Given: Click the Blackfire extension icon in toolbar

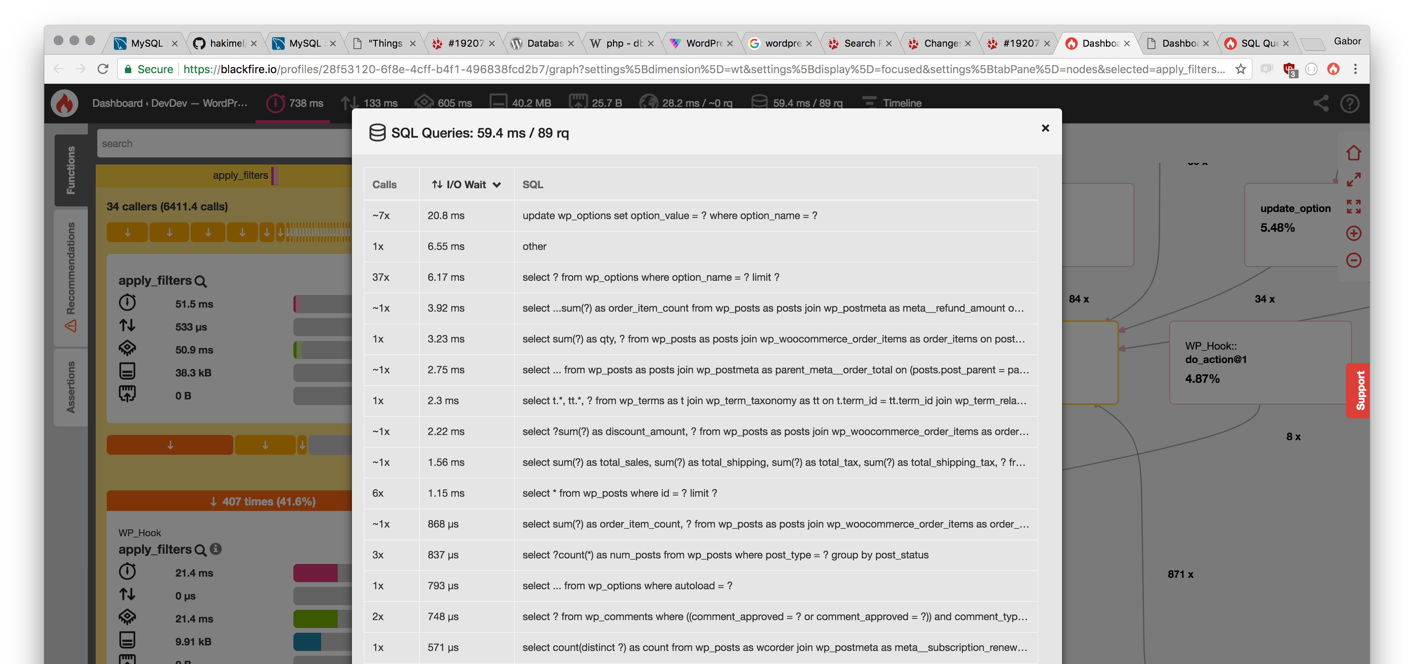Looking at the screenshot, I should point(1333,69).
